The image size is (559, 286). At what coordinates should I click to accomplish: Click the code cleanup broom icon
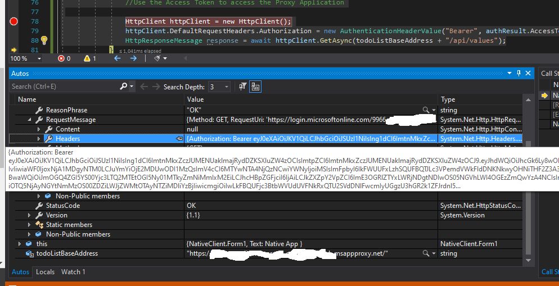click(157, 58)
